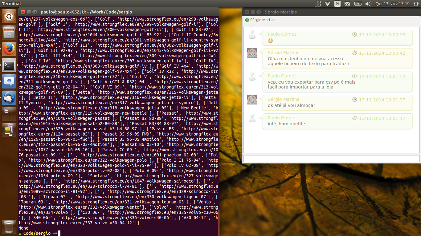Focus the Terminal launcher icon

pos(9,65)
